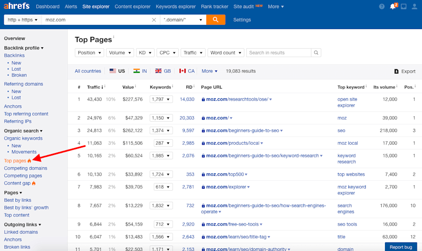Click the monitor icon in header
422x251 pixels.
pos(403,7)
